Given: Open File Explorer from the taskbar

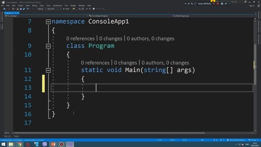Looking at the screenshot, I should (11, 144).
